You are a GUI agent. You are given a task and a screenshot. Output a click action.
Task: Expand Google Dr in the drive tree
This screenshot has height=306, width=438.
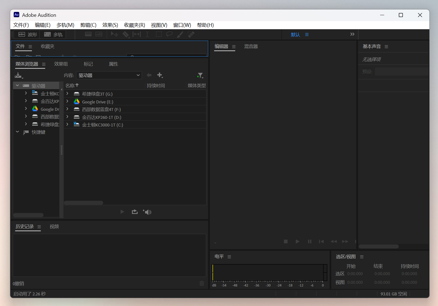26,109
